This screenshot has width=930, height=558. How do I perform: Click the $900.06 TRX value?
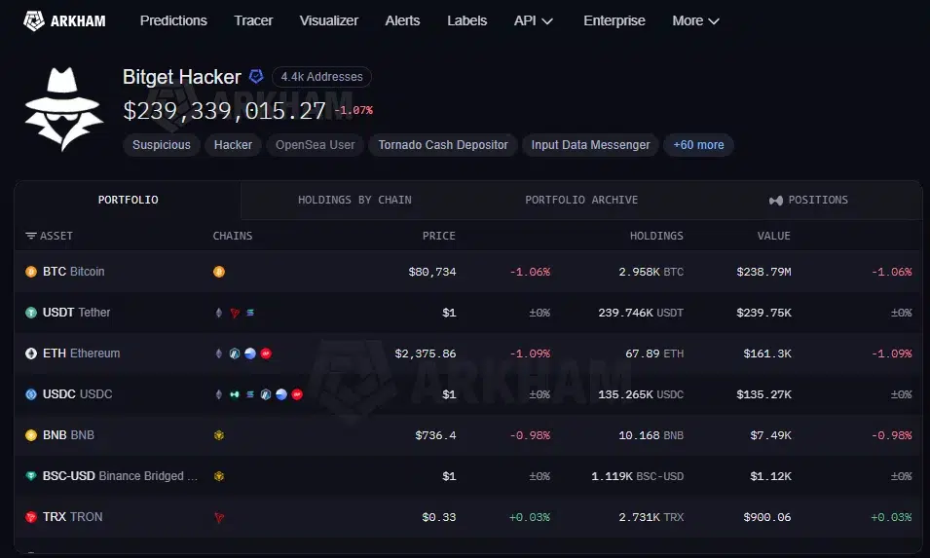pos(767,517)
